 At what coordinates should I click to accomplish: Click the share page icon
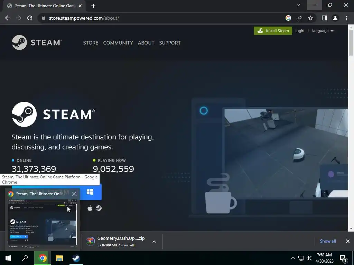299,18
